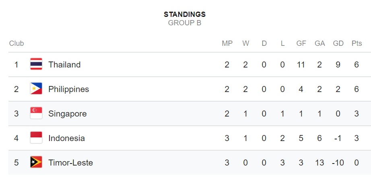
Task: Click the Timor-Leste flag icon
Action: (x=36, y=162)
